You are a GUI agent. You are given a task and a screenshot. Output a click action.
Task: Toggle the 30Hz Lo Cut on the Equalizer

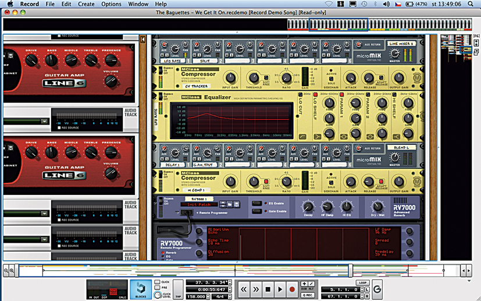300,94
